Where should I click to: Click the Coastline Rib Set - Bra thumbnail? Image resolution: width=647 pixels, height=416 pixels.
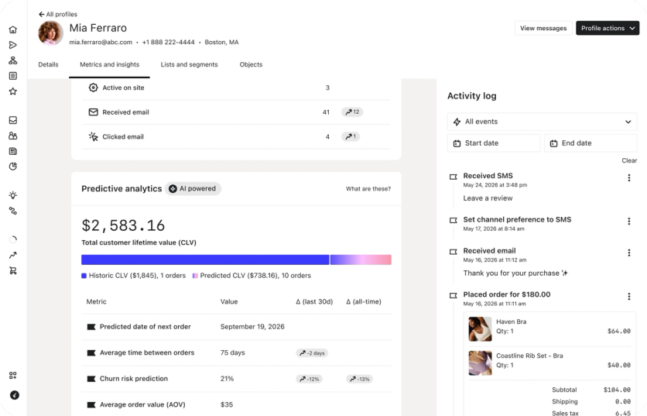coord(480,363)
